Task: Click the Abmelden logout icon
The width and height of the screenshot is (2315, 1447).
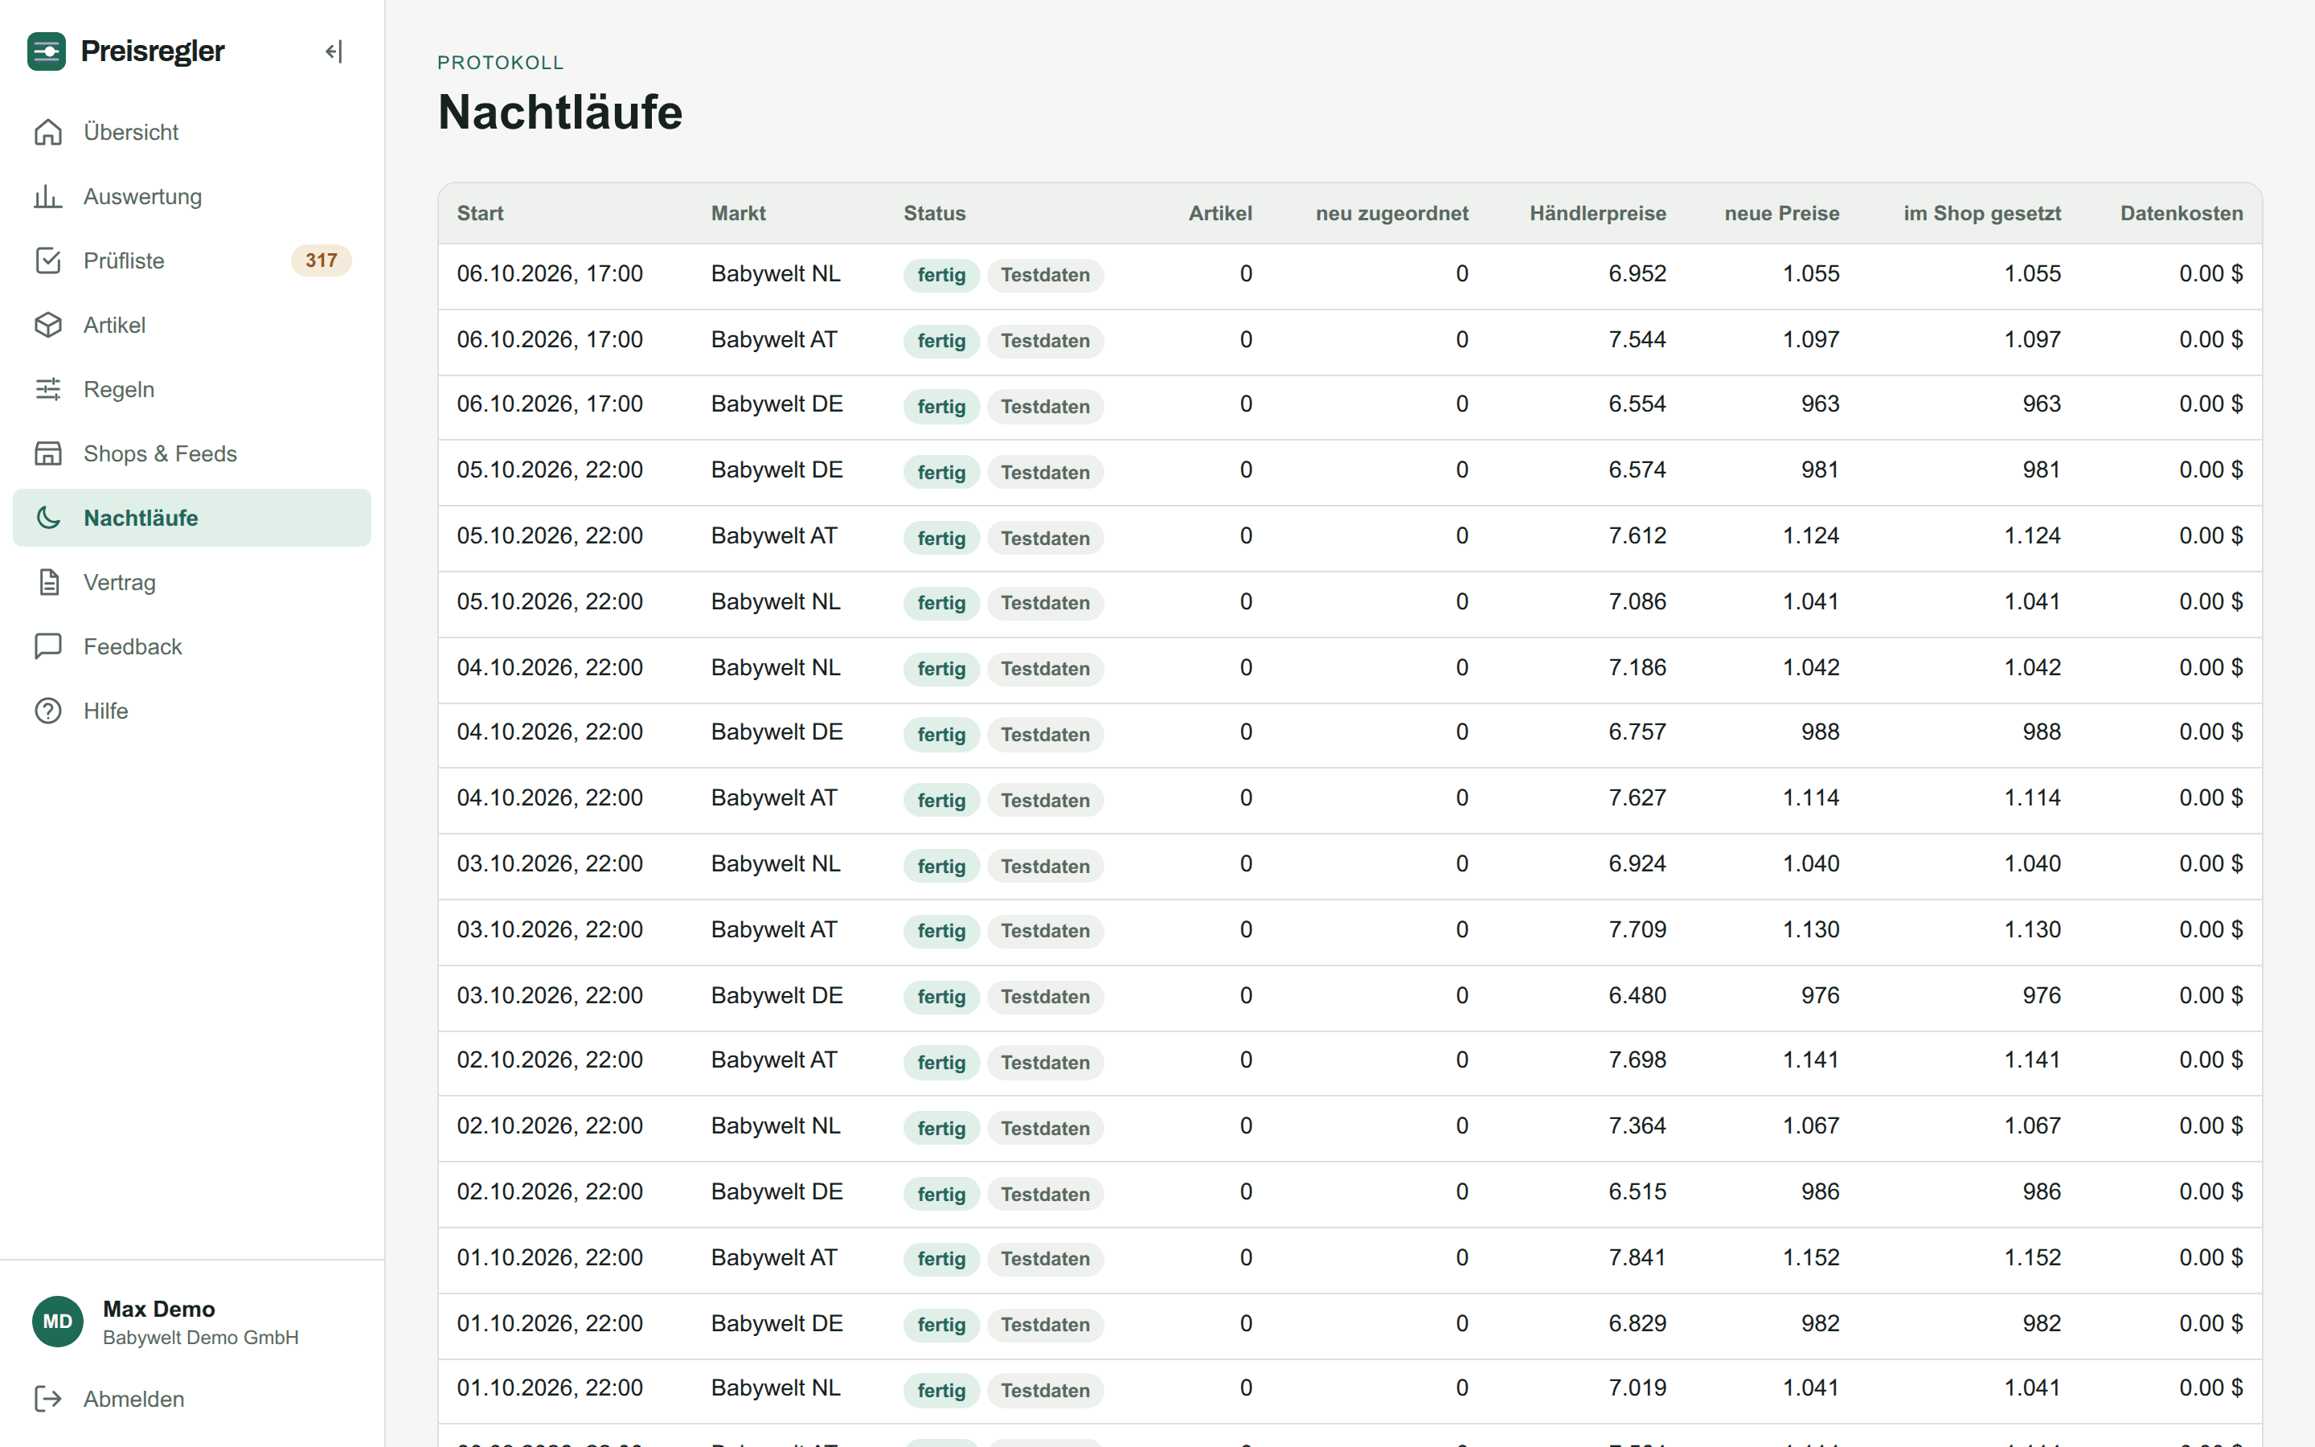Action: coord(48,1399)
